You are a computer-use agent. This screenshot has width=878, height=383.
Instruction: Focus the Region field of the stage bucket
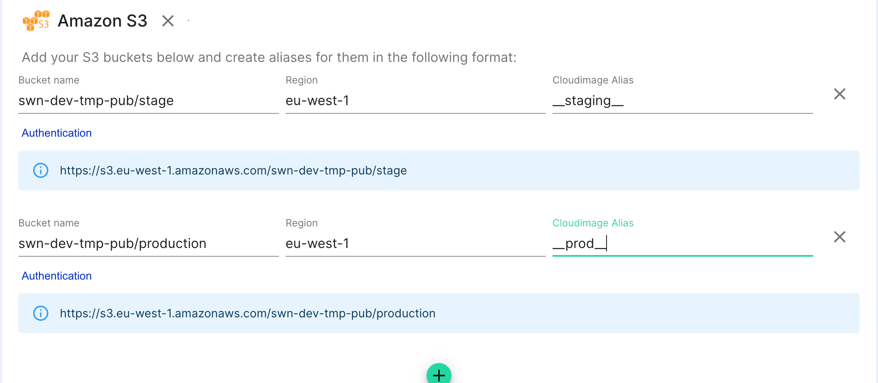415,101
